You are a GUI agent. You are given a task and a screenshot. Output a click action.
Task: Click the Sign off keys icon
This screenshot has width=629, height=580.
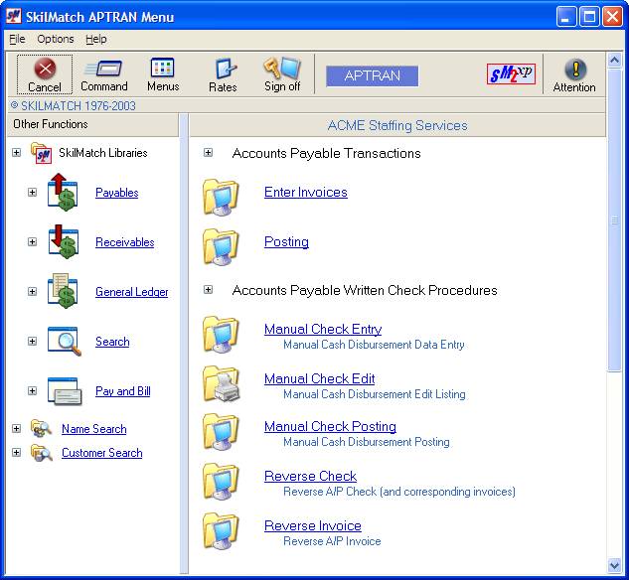pos(282,68)
